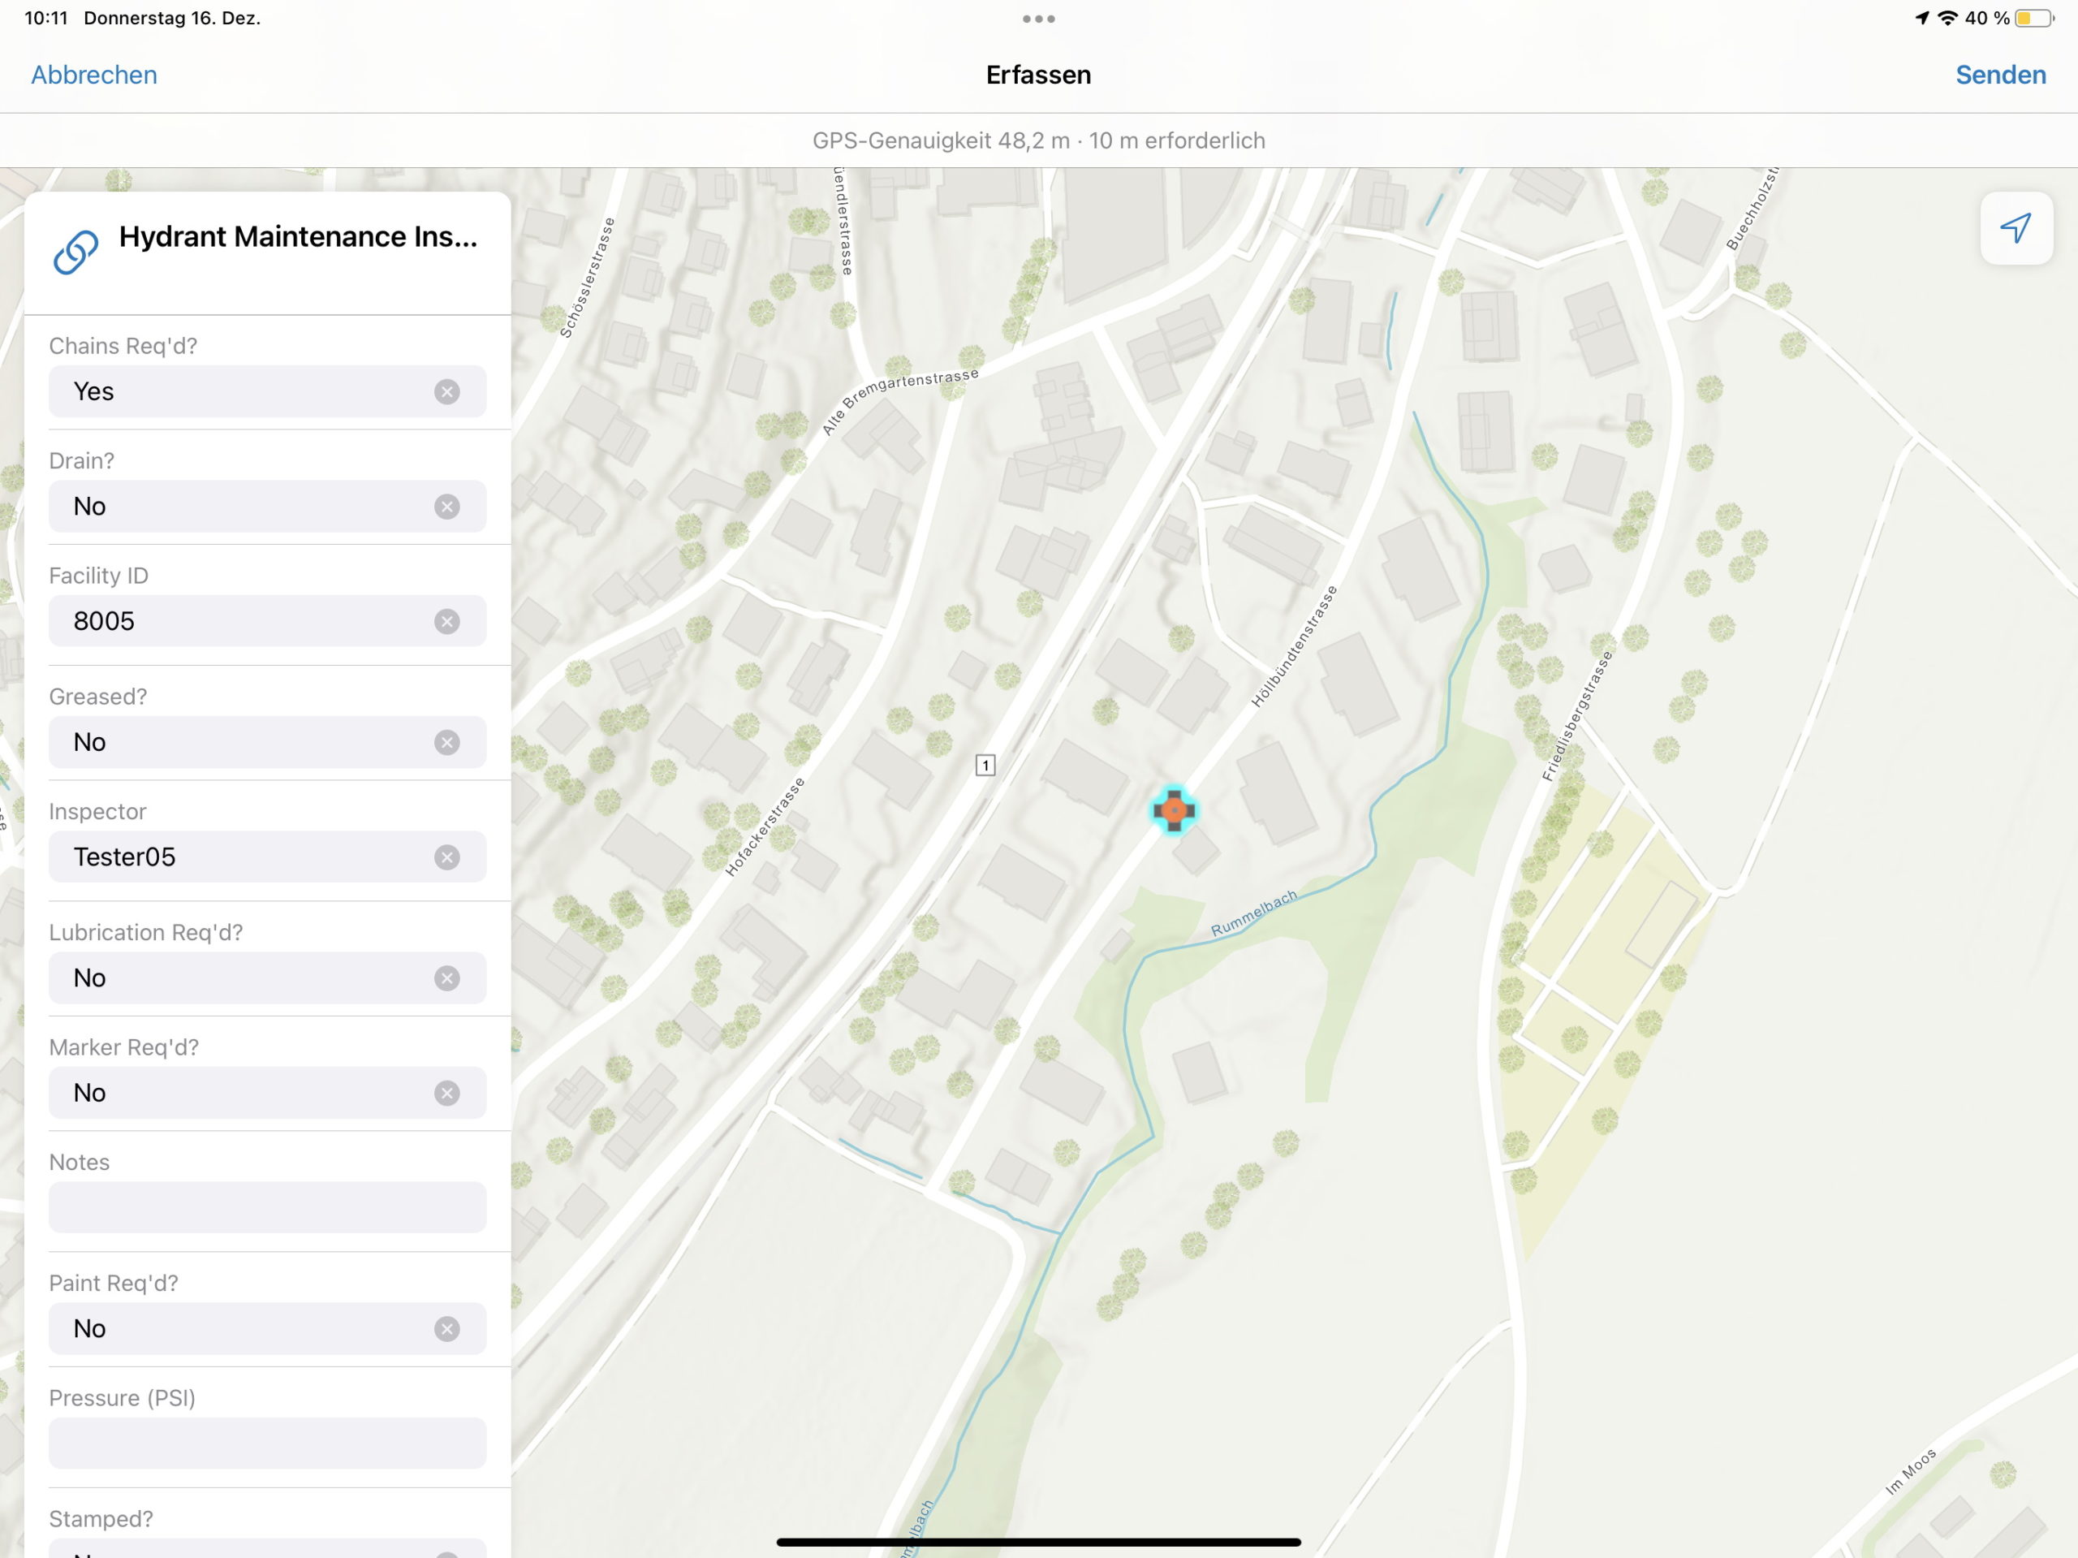
Task: Tap the Notes input field
Action: tap(267, 1207)
